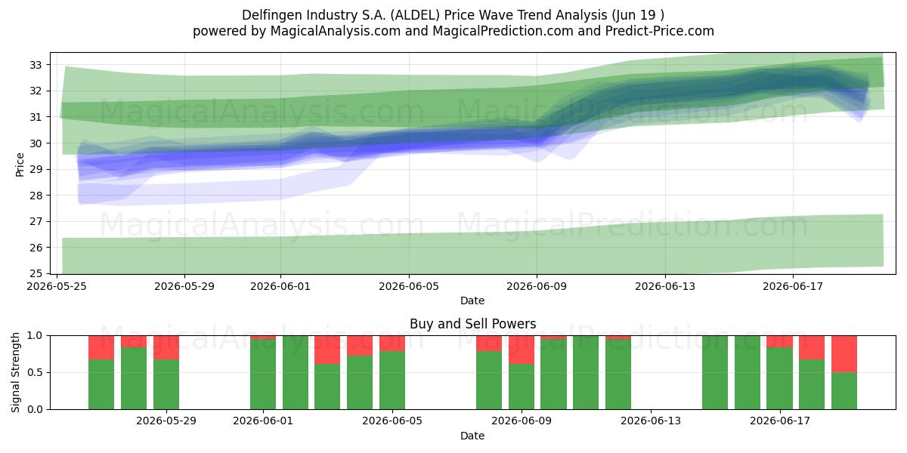This screenshot has height=453, width=907.
Task: Click 2026-06-17 tick under Buy and Sell Powers
Action: coord(780,421)
